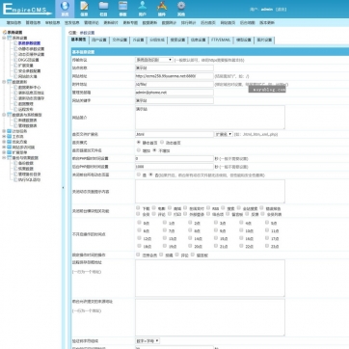This screenshot has width=349, height=349.
Task: Tick the RSS checkbox
Action: click(x=208, y=208)
